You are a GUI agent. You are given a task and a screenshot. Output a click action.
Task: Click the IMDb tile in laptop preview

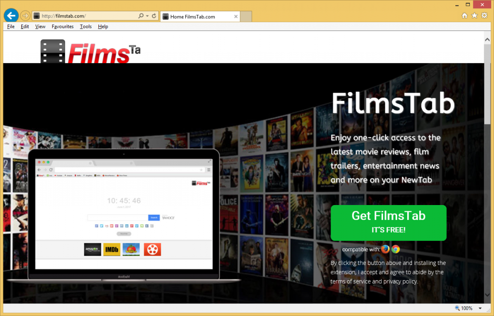pyautogui.click(x=112, y=249)
